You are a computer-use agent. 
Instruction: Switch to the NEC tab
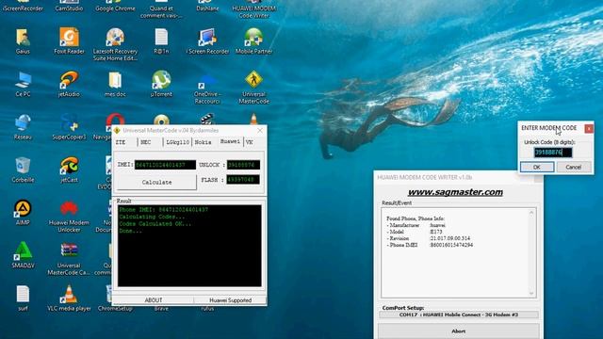[146, 142]
